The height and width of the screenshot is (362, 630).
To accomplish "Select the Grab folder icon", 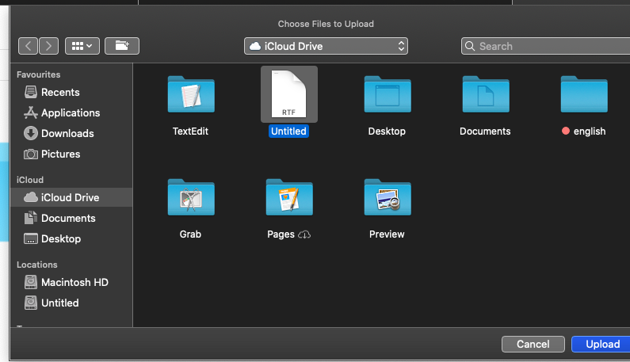I will click(x=191, y=197).
